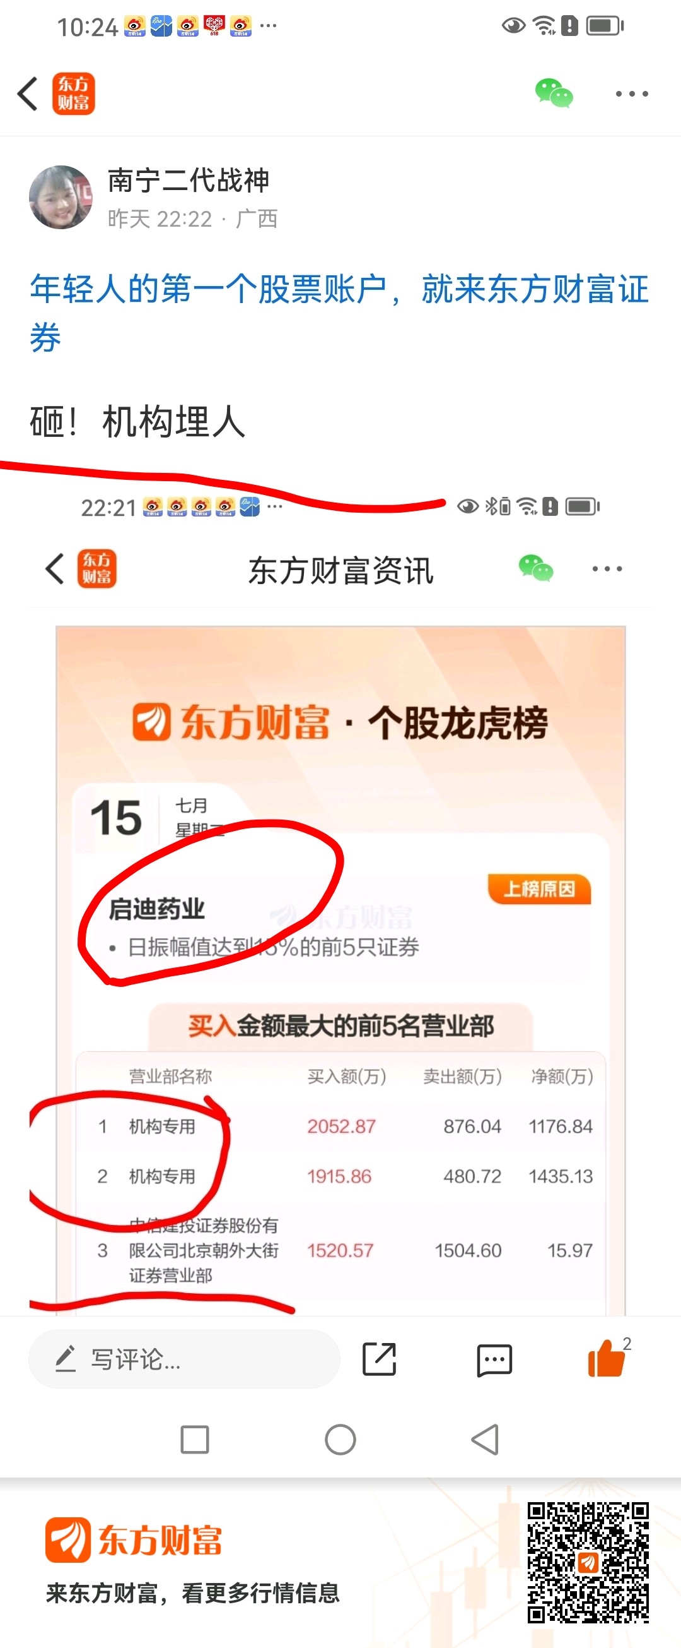Screen dimensions: 681x1648
Task: Open the 东方财富 orange logo icon in header
Action: tap(74, 93)
